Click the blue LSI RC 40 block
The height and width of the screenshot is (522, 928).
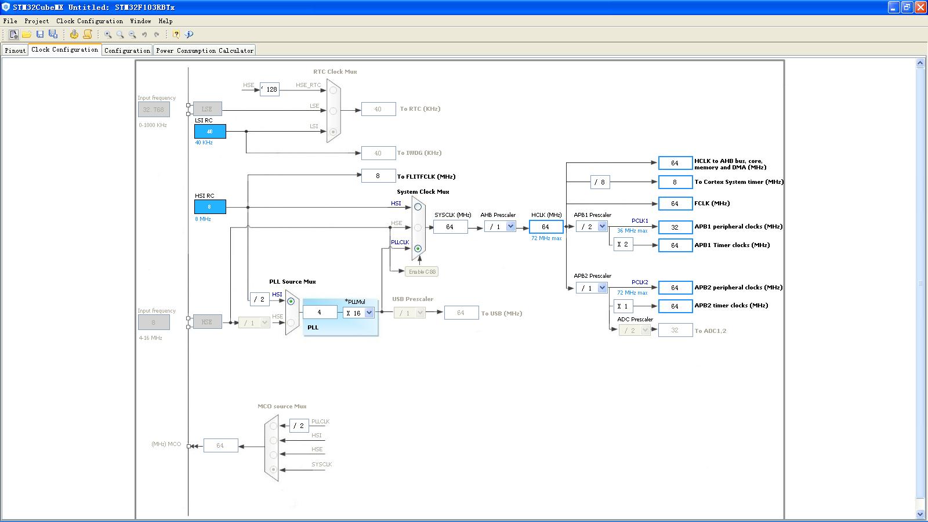pyautogui.click(x=210, y=131)
